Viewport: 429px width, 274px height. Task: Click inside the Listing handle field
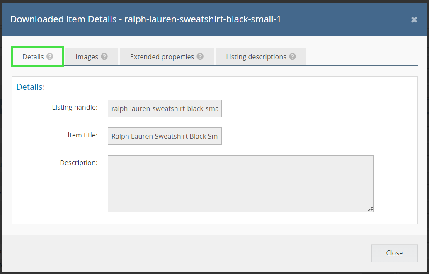tap(165, 108)
